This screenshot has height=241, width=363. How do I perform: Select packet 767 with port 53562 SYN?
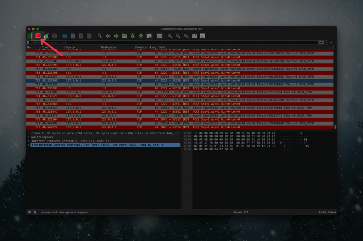click(180, 108)
